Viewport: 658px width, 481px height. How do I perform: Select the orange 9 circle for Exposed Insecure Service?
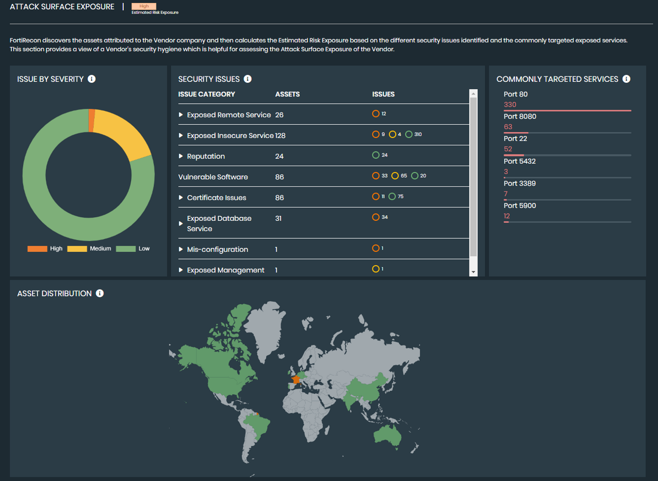376,135
